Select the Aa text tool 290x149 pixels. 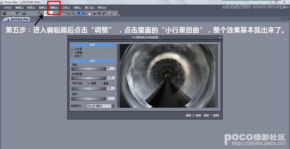point(94,13)
